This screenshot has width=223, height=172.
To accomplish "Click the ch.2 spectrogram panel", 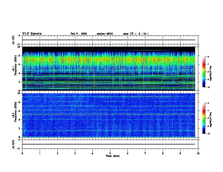I will pos(108,115).
